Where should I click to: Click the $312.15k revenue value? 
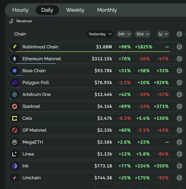pos(102,59)
